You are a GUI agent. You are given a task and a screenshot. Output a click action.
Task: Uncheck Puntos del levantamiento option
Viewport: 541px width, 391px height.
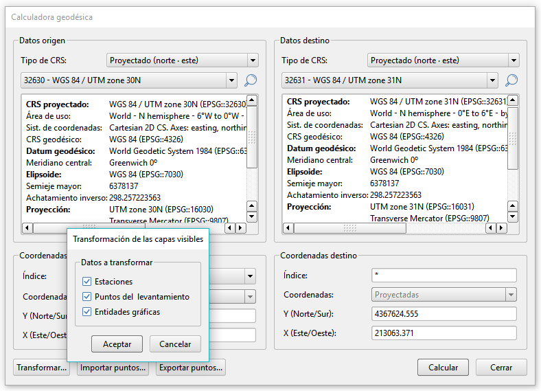pyautogui.click(x=87, y=297)
